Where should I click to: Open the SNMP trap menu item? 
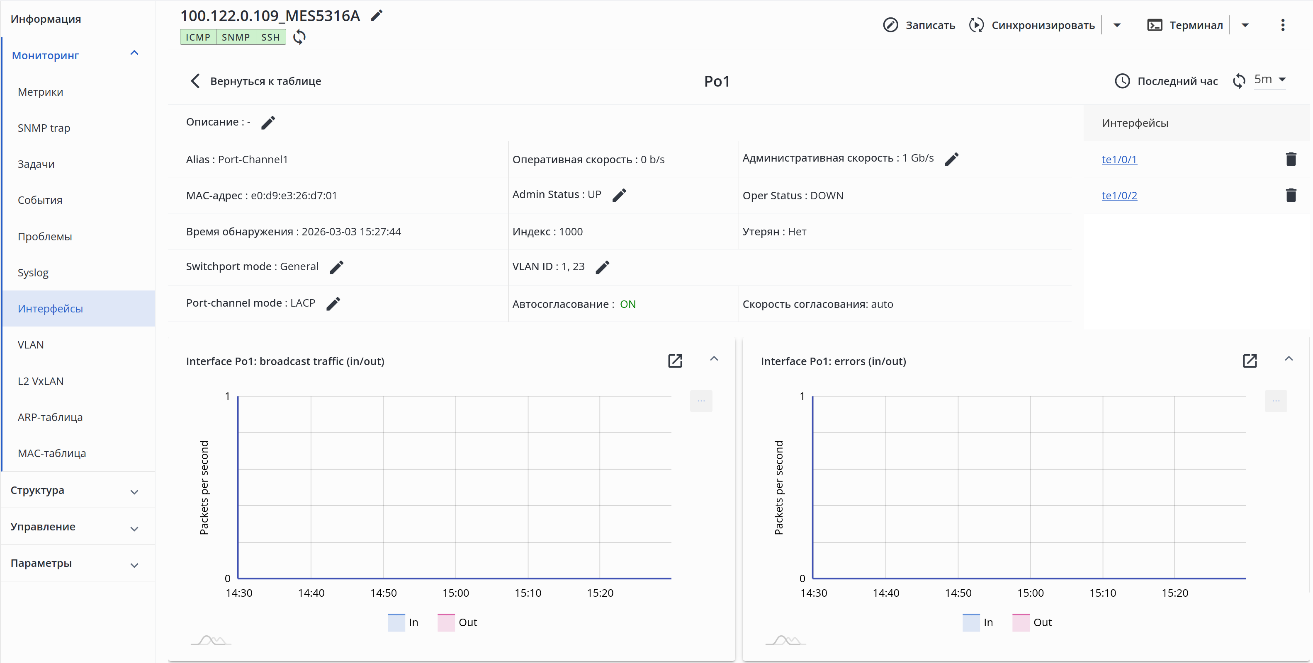coord(44,128)
